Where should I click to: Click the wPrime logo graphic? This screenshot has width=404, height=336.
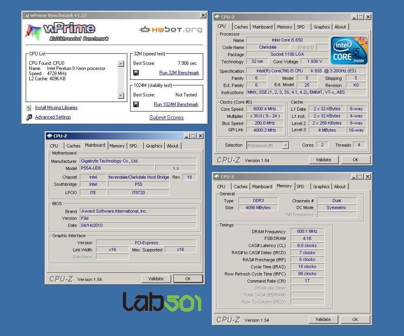(x=67, y=32)
